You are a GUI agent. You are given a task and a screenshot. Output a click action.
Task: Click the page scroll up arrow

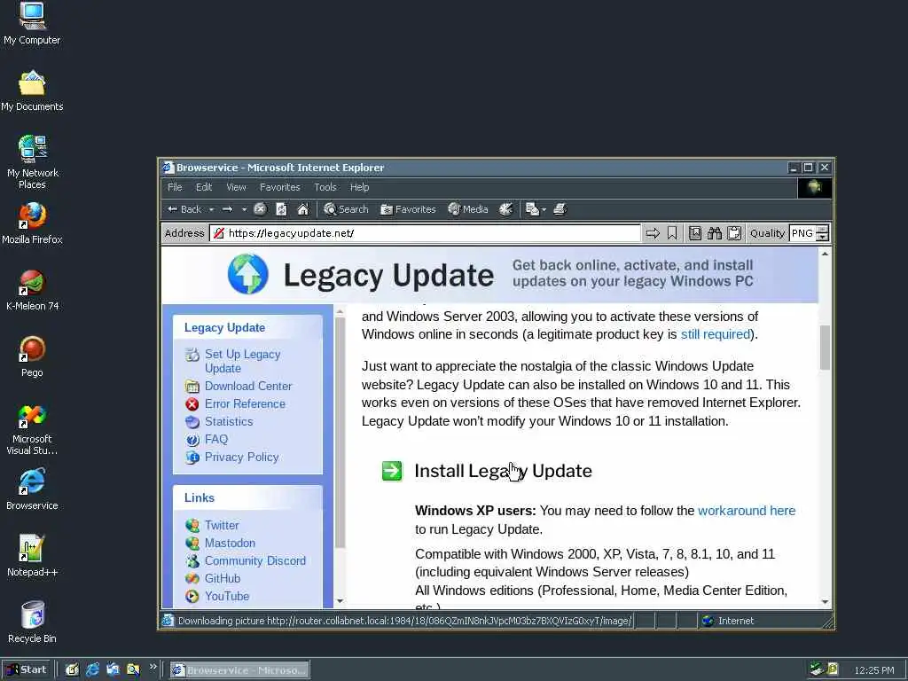point(825,254)
